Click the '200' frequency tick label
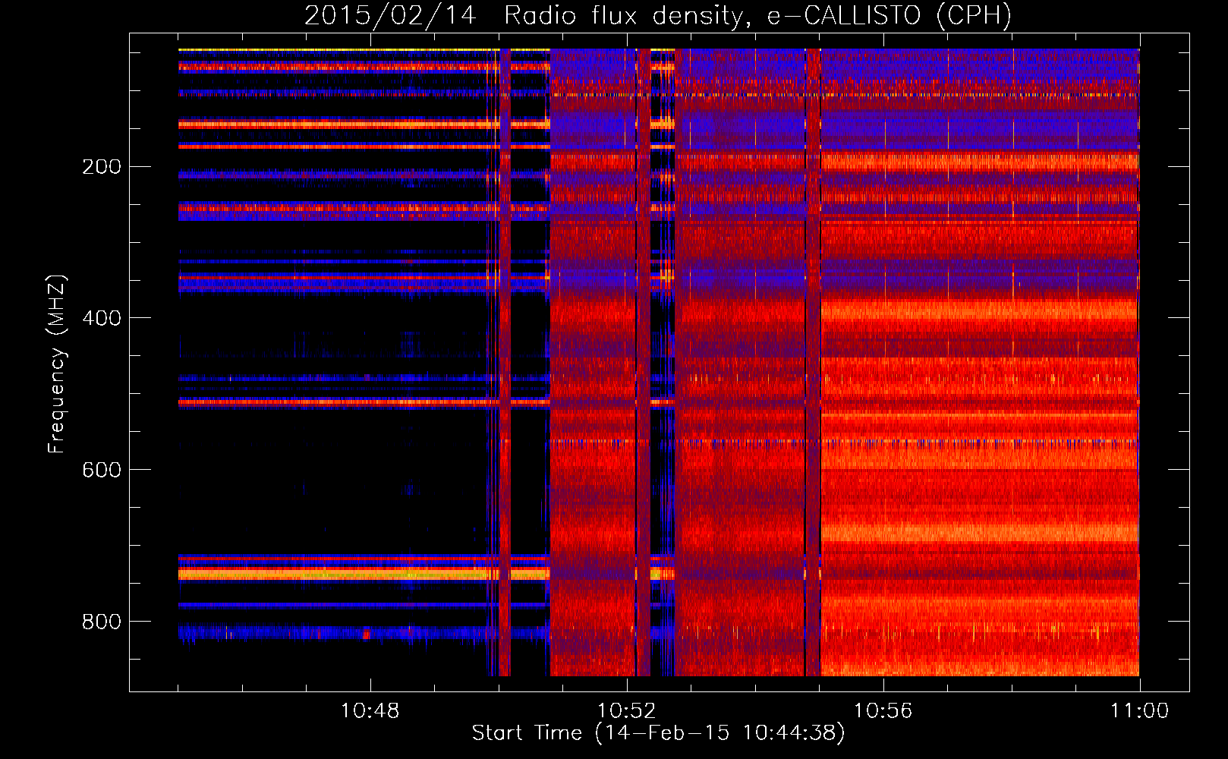Image resolution: width=1228 pixels, height=759 pixels. (x=102, y=167)
